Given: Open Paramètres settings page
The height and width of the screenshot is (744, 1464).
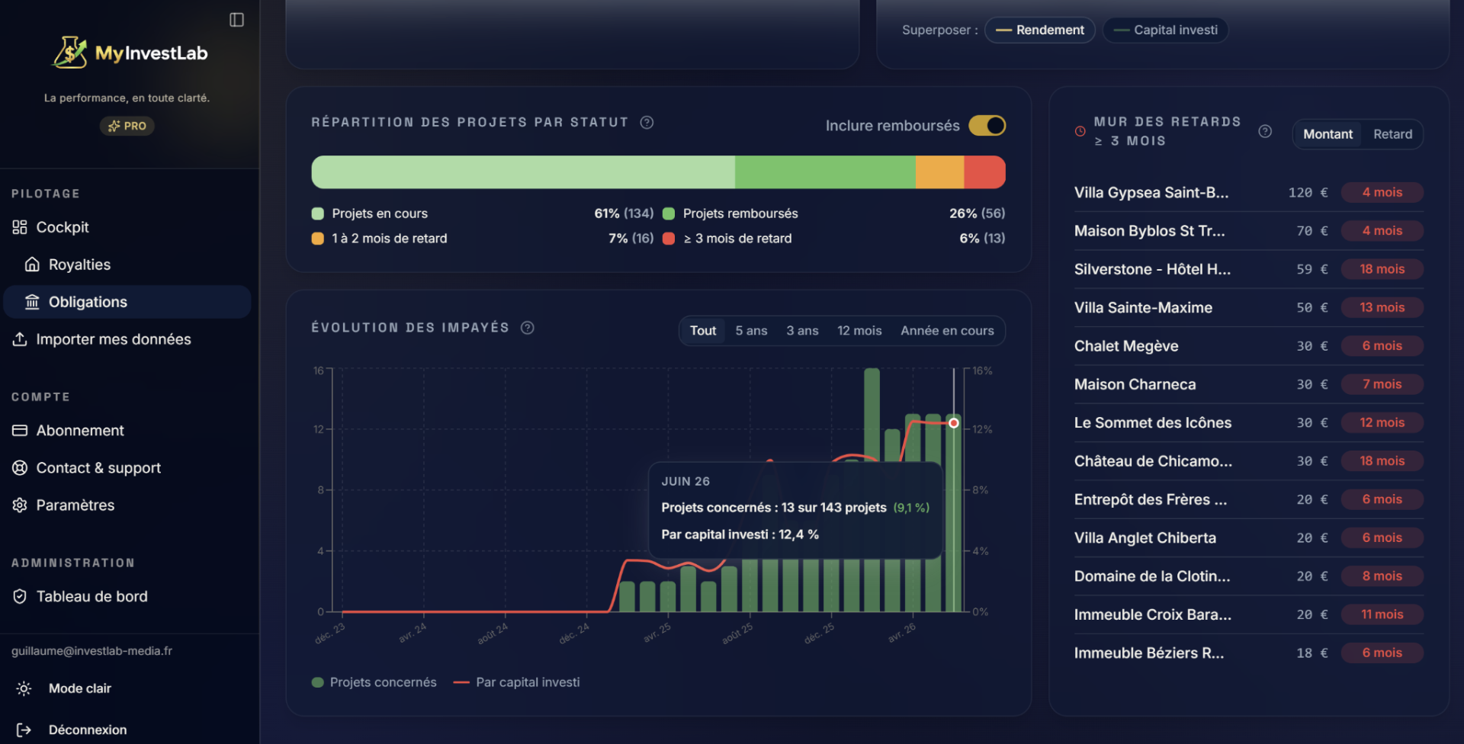Looking at the screenshot, I should coord(127,505).
